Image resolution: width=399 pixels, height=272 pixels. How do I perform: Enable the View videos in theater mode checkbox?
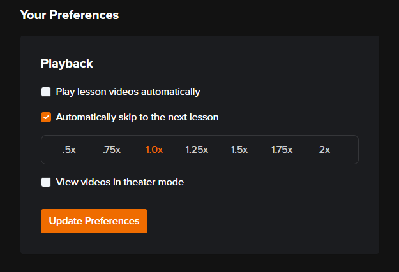click(x=46, y=182)
